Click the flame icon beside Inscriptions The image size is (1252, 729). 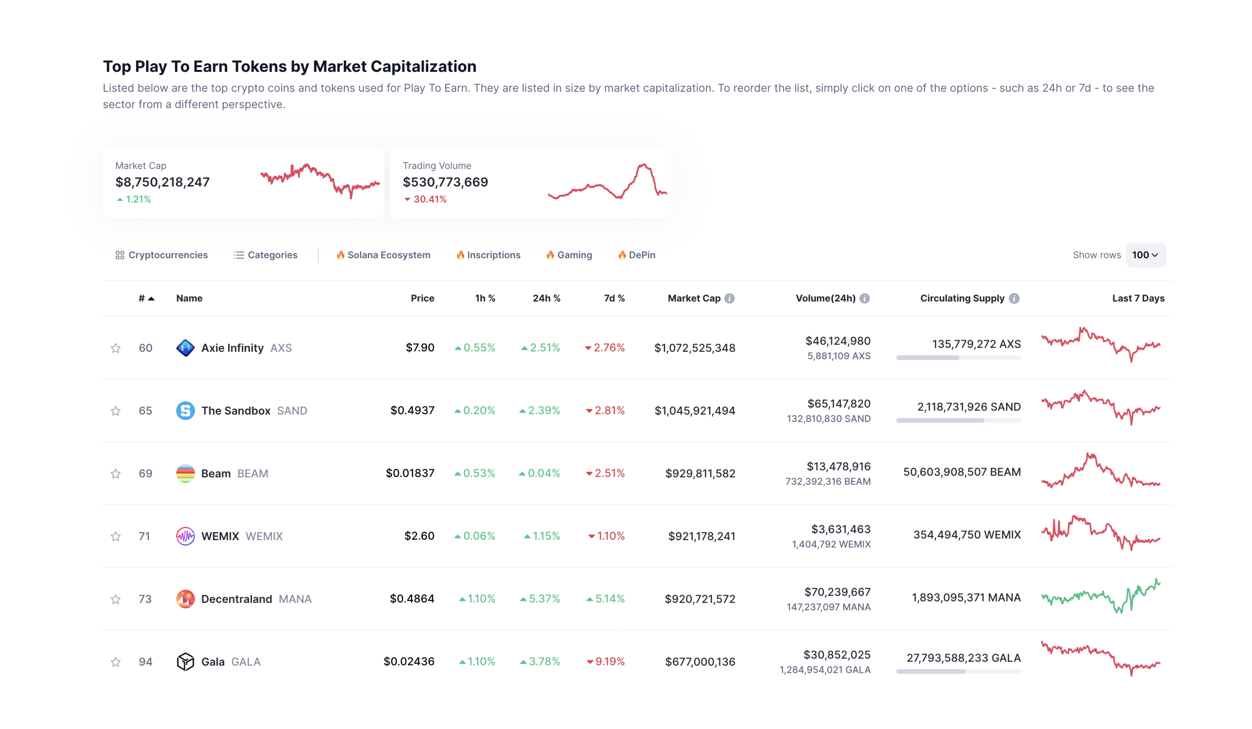coord(460,255)
